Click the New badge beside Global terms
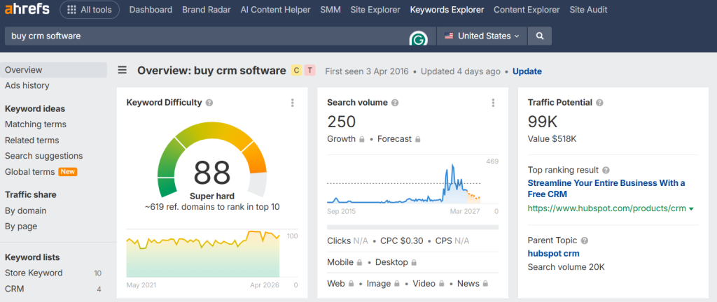This screenshot has width=717, height=302. [x=68, y=171]
